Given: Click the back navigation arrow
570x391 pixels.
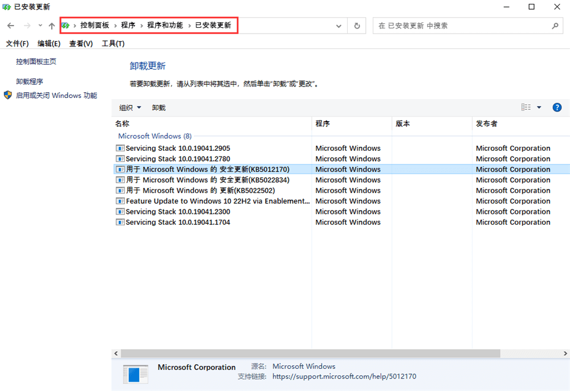Looking at the screenshot, I should 10,25.
